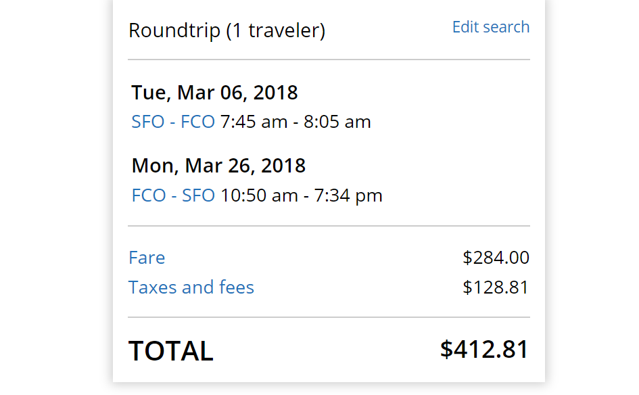Screen dimensions: 639x395
Task: Click the $412.81 total price
Action: click(x=484, y=349)
